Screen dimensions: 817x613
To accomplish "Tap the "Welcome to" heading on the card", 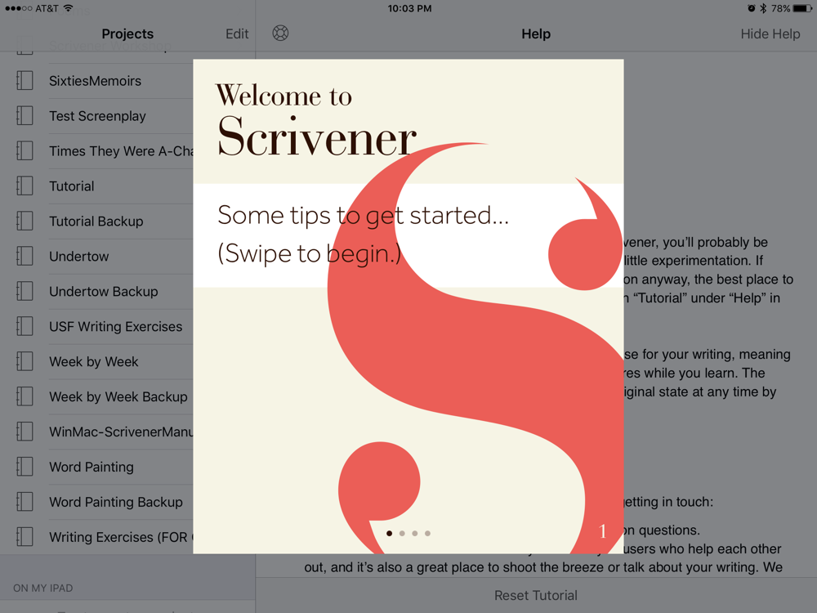I will [284, 96].
